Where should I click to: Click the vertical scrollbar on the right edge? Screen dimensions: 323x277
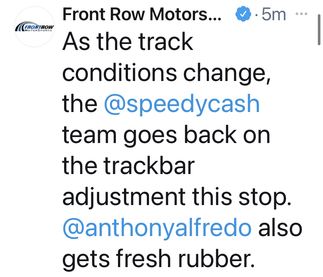[x=319, y=26]
